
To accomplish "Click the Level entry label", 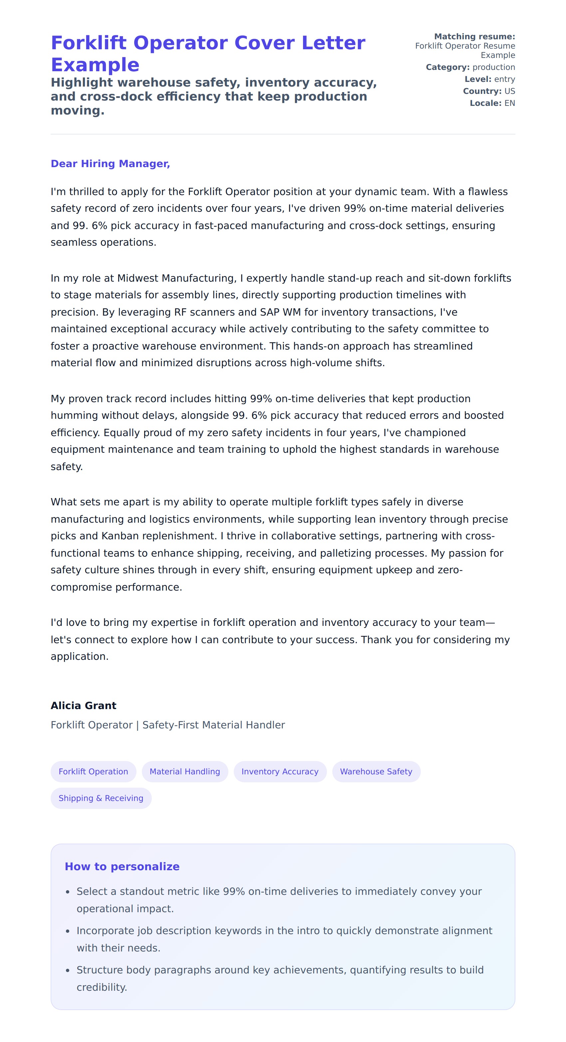I will point(489,79).
